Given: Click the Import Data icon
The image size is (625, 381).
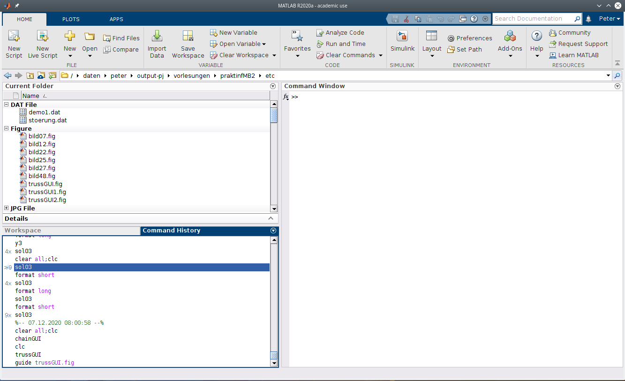Looking at the screenshot, I should click(157, 44).
